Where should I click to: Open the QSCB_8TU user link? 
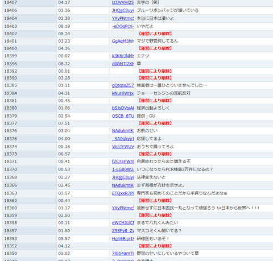tap(123, 116)
